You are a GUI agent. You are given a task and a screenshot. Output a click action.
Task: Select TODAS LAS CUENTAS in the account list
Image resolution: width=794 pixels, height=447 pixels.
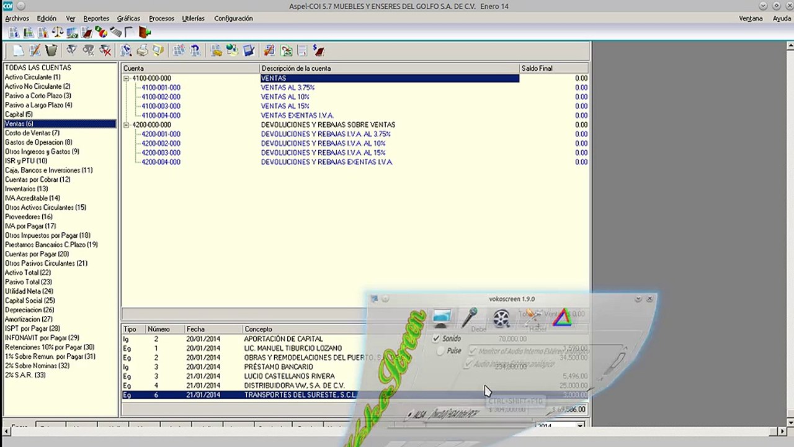click(38, 68)
